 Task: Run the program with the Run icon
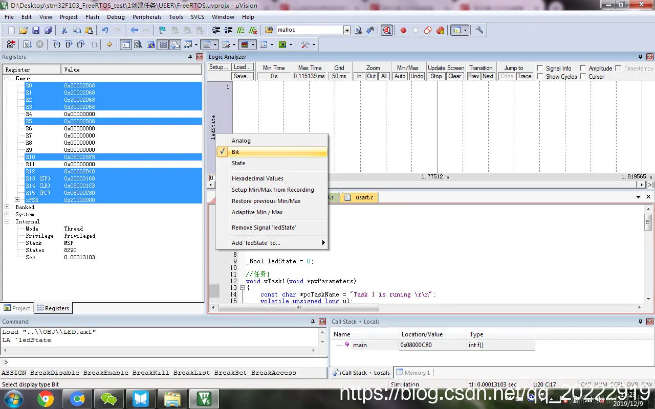click(27, 44)
